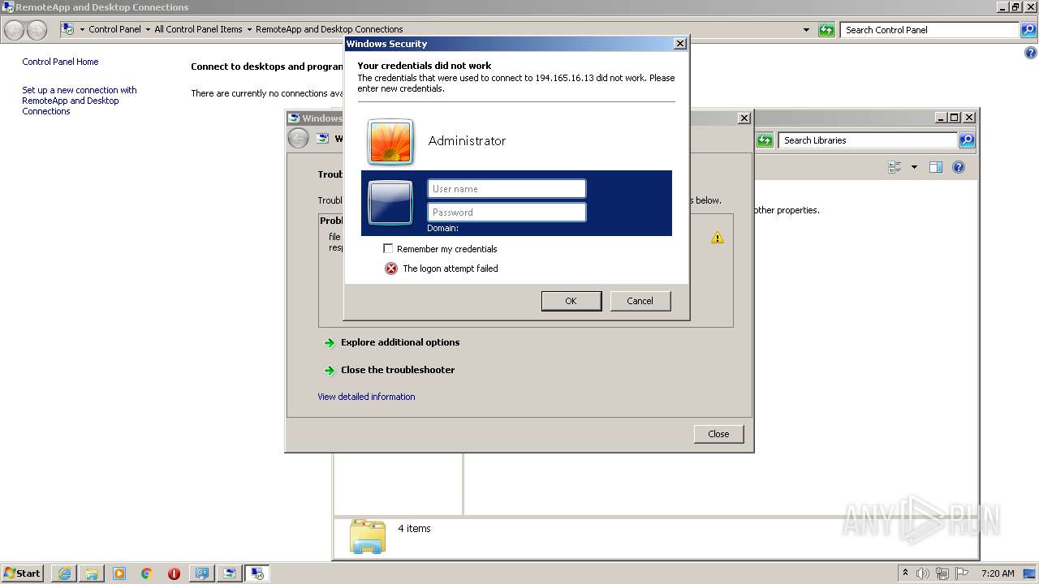Launch the media player from taskbar
This screenshot has width=1039, height=584.
tap(119, 573)
